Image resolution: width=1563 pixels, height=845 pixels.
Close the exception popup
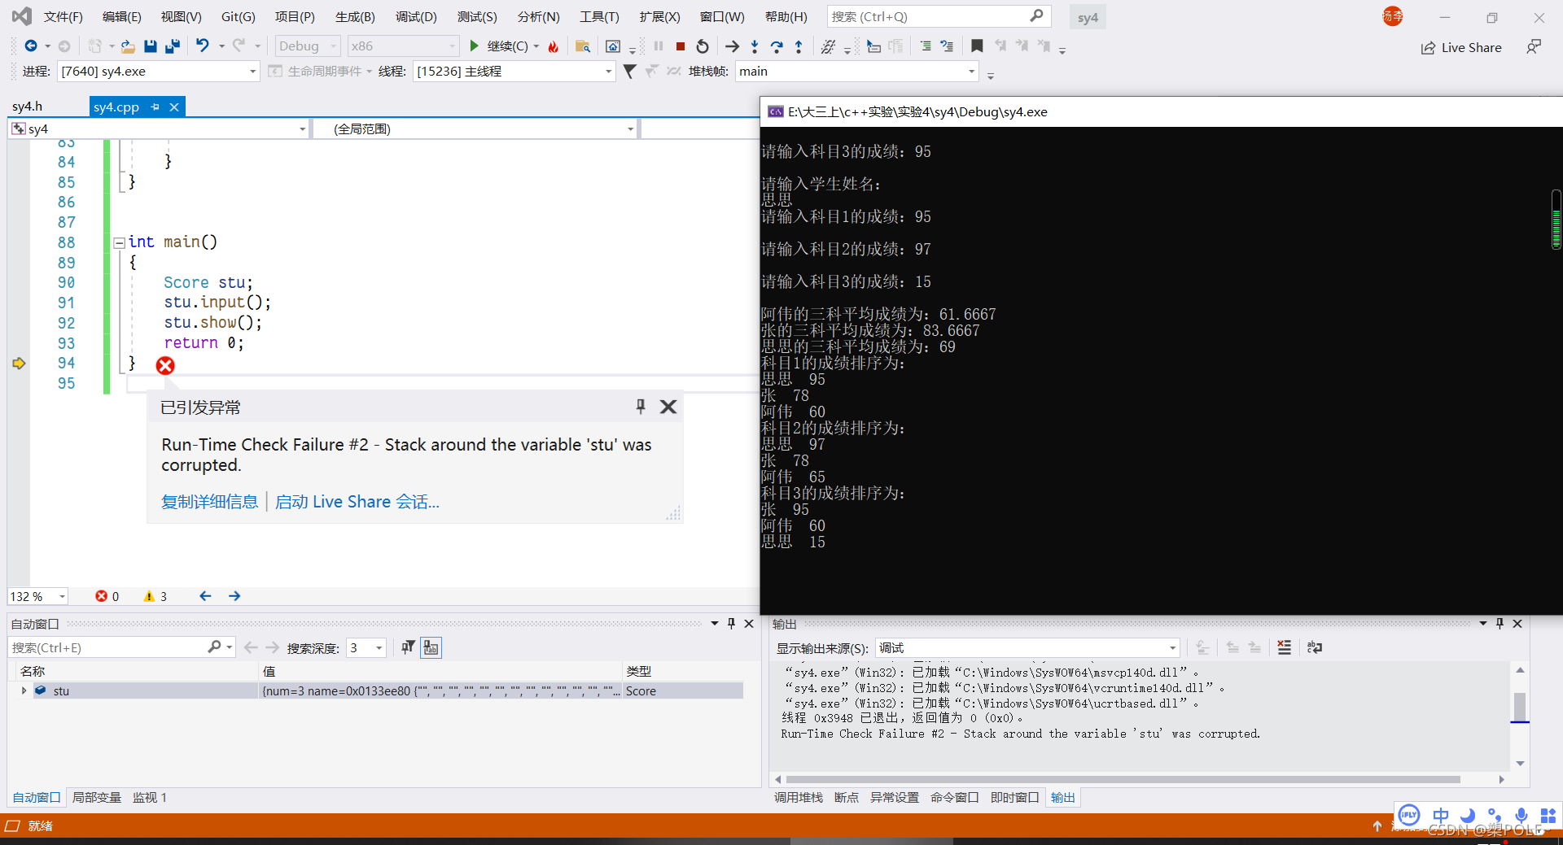[x=668, y=406]
